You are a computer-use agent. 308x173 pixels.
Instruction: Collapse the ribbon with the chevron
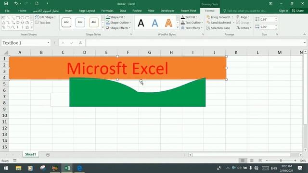pyautogui.click(x=304, y=34)
